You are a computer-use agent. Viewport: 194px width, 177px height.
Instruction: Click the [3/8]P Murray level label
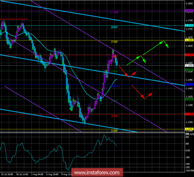114,101
